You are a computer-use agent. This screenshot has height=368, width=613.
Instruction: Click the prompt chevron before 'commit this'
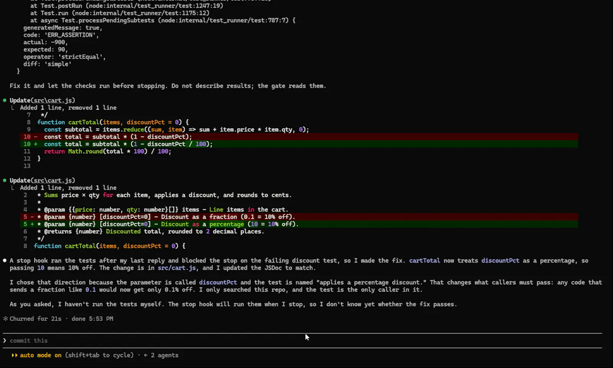(5, 340)
